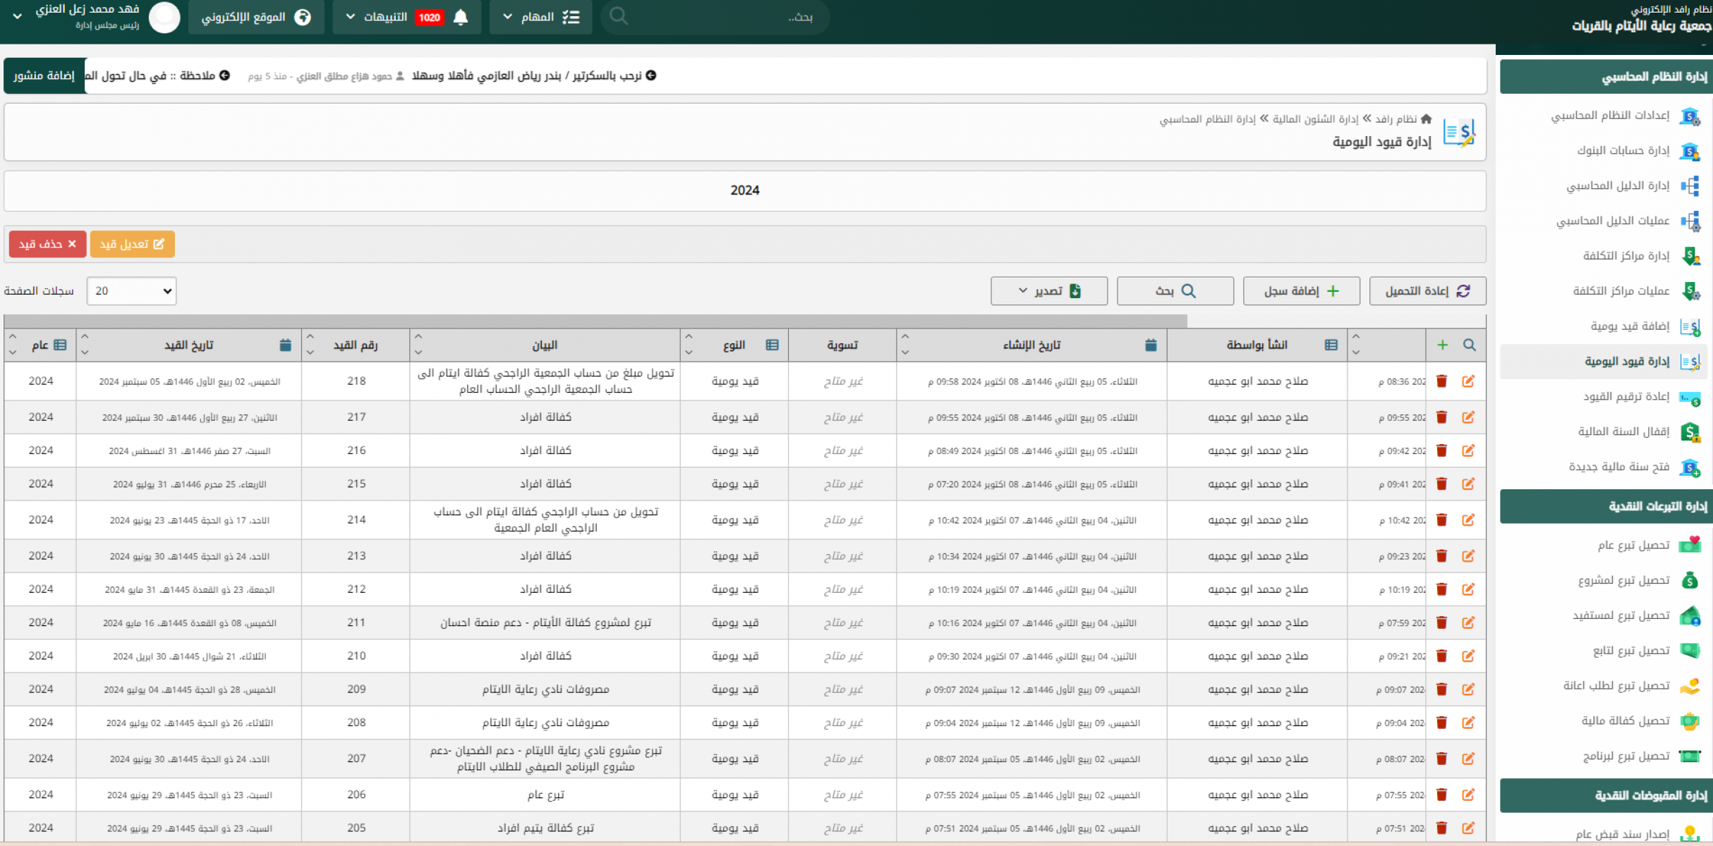Open the page records count dropdown
This screenshot has height=846, width=1713.
[x=131, y=291]
